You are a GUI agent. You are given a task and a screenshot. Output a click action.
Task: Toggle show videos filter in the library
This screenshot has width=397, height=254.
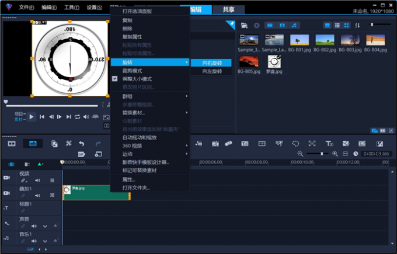point(270,25)
